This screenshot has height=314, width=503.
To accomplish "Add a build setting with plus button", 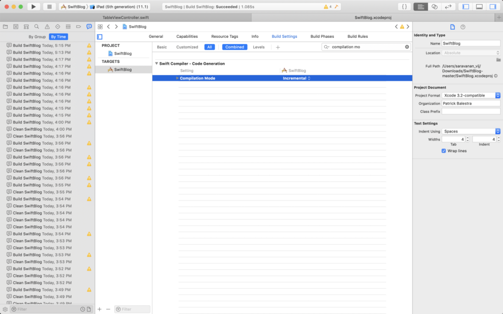I will click(278, 47).
